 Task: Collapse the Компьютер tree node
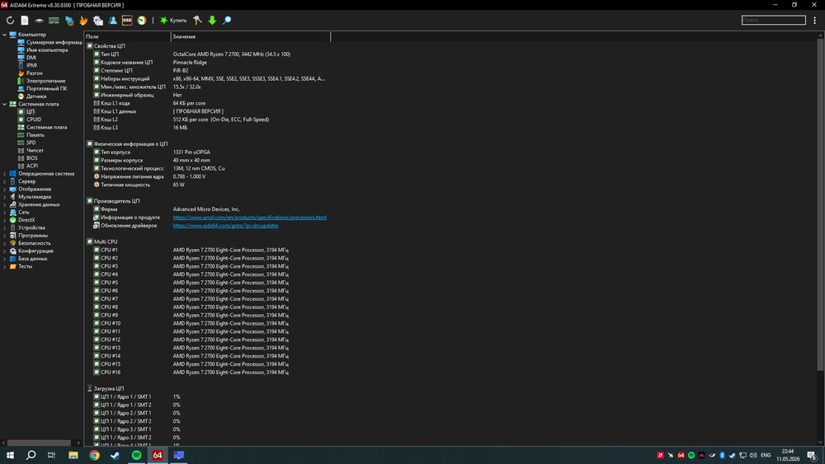point(5,35)
